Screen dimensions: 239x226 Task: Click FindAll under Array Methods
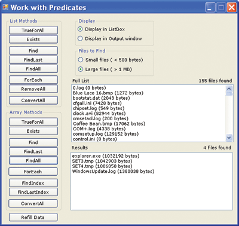[x=33, y=160]
